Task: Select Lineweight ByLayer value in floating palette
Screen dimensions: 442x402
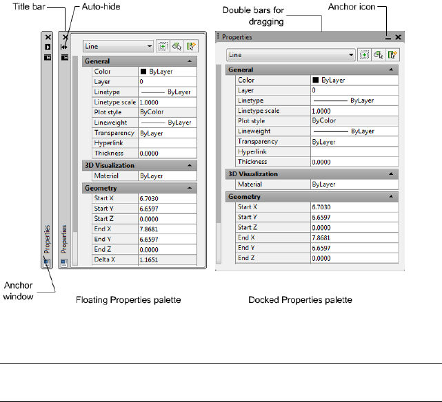Action: pos(168,123)
